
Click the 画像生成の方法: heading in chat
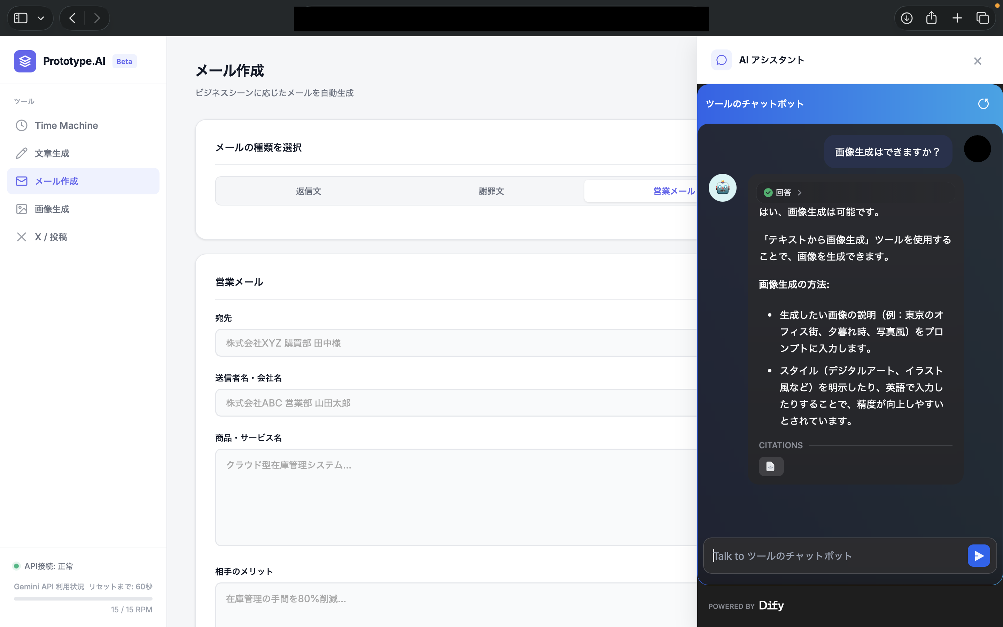tap(794, 285)
